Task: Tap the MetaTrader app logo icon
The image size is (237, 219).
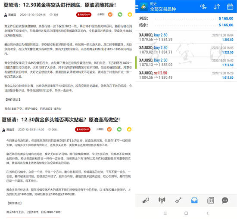Action: (143, 6)
